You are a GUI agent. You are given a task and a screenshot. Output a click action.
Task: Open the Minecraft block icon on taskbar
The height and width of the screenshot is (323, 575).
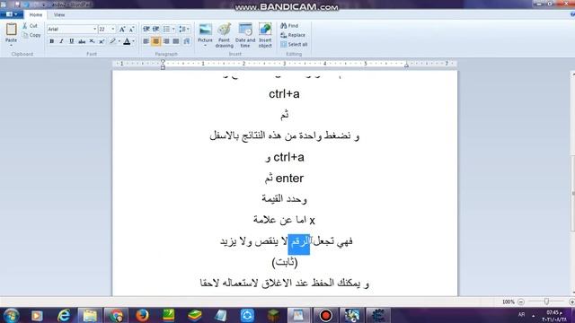(x=273, y=315)
